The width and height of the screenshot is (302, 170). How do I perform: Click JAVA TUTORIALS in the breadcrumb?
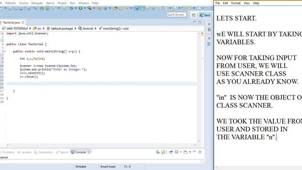(x=17, y=28)
